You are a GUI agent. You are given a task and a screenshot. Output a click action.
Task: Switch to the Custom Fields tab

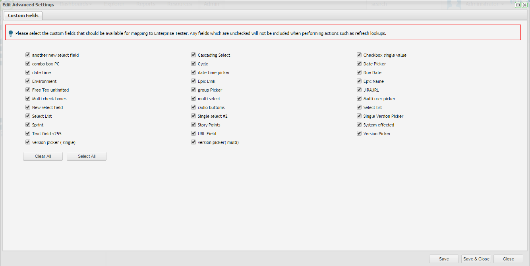pos(23,15)
